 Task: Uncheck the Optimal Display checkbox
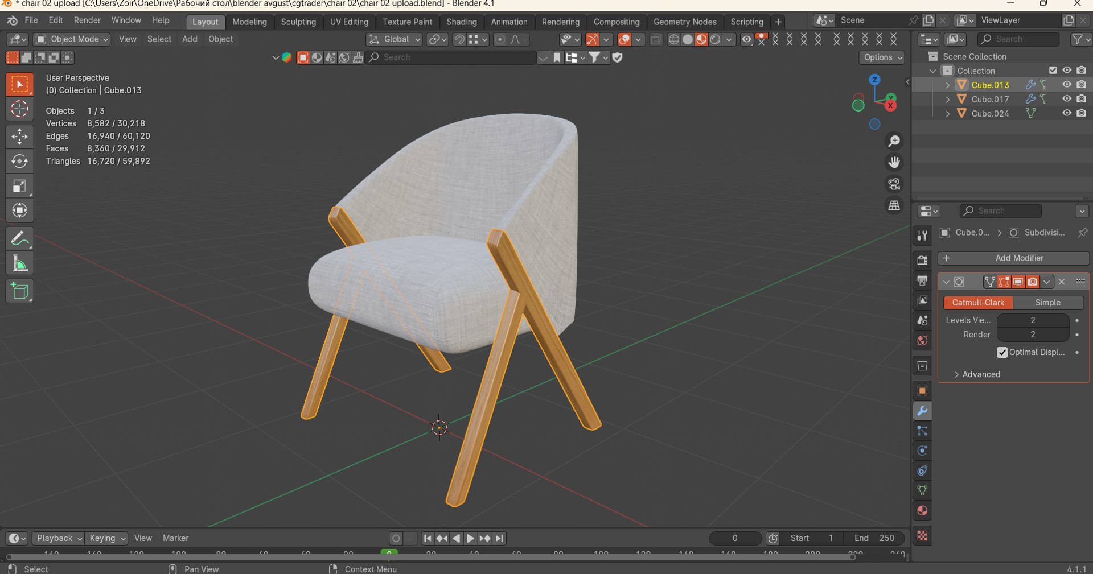1002,353
